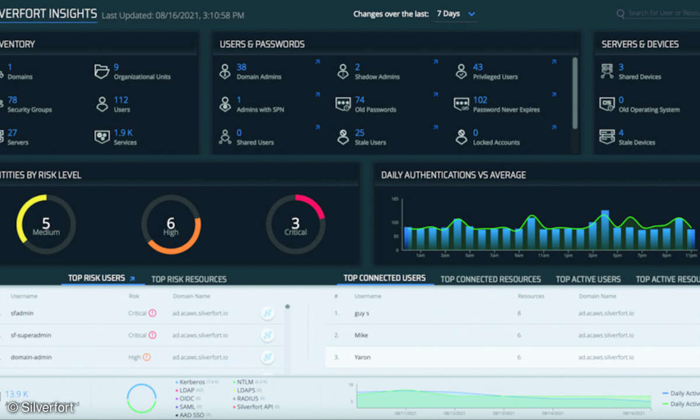Select the Yaron connected user row

512,357
